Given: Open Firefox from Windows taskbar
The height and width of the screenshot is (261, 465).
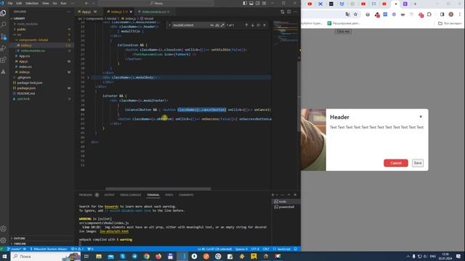Looking at the screenshot, I should [x=158, y=256].
